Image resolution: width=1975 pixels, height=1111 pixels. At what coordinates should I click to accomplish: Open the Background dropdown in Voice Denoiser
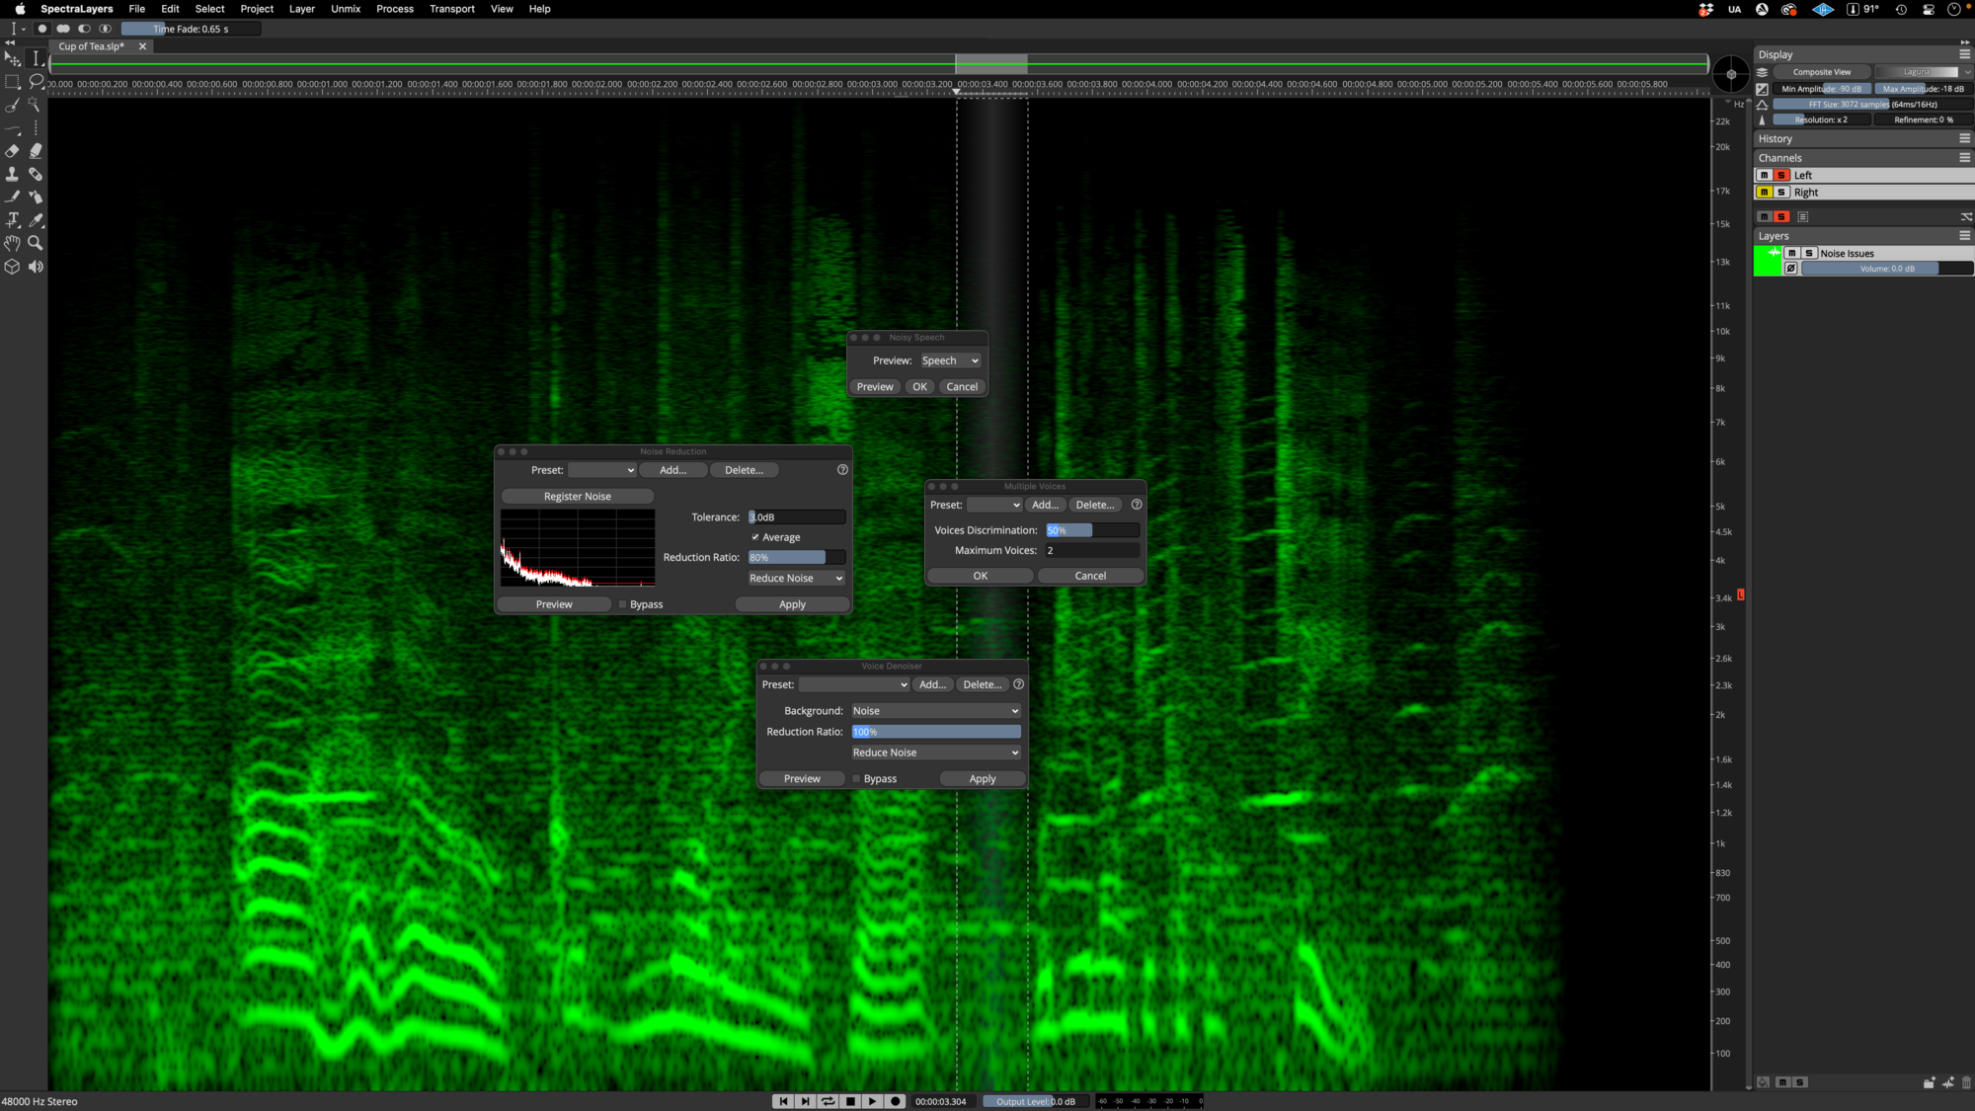tap(934, 710)
